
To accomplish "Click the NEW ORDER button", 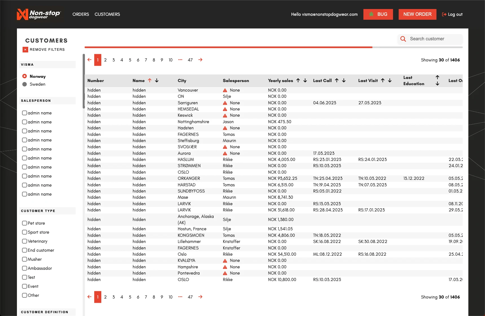I will pos(417,14).
